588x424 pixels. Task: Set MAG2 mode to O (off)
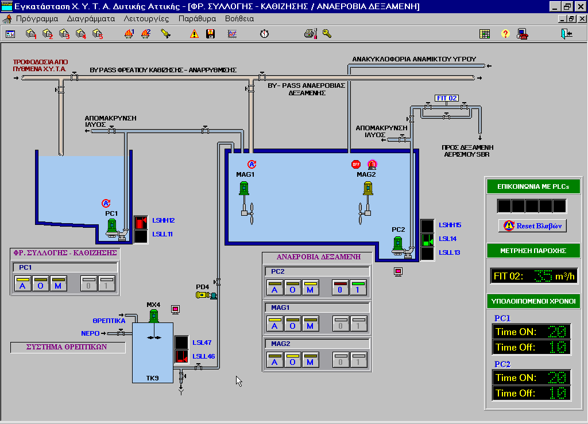[x=293, y=361]
